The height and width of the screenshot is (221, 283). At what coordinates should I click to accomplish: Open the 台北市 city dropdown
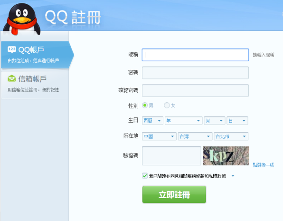click(x=231, y=136)
